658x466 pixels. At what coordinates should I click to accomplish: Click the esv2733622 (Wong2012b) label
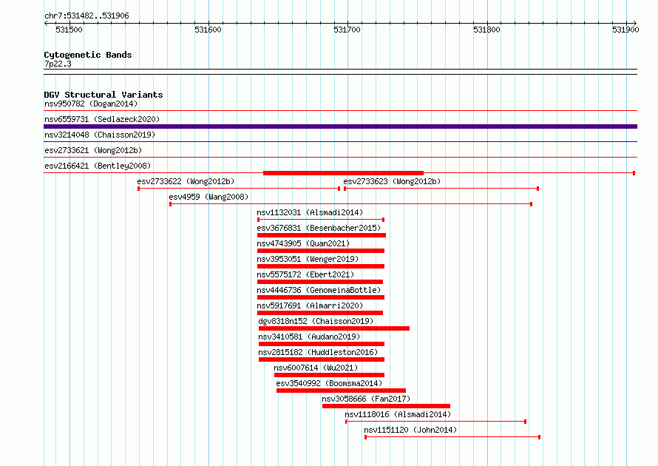[x=186, y=181]
